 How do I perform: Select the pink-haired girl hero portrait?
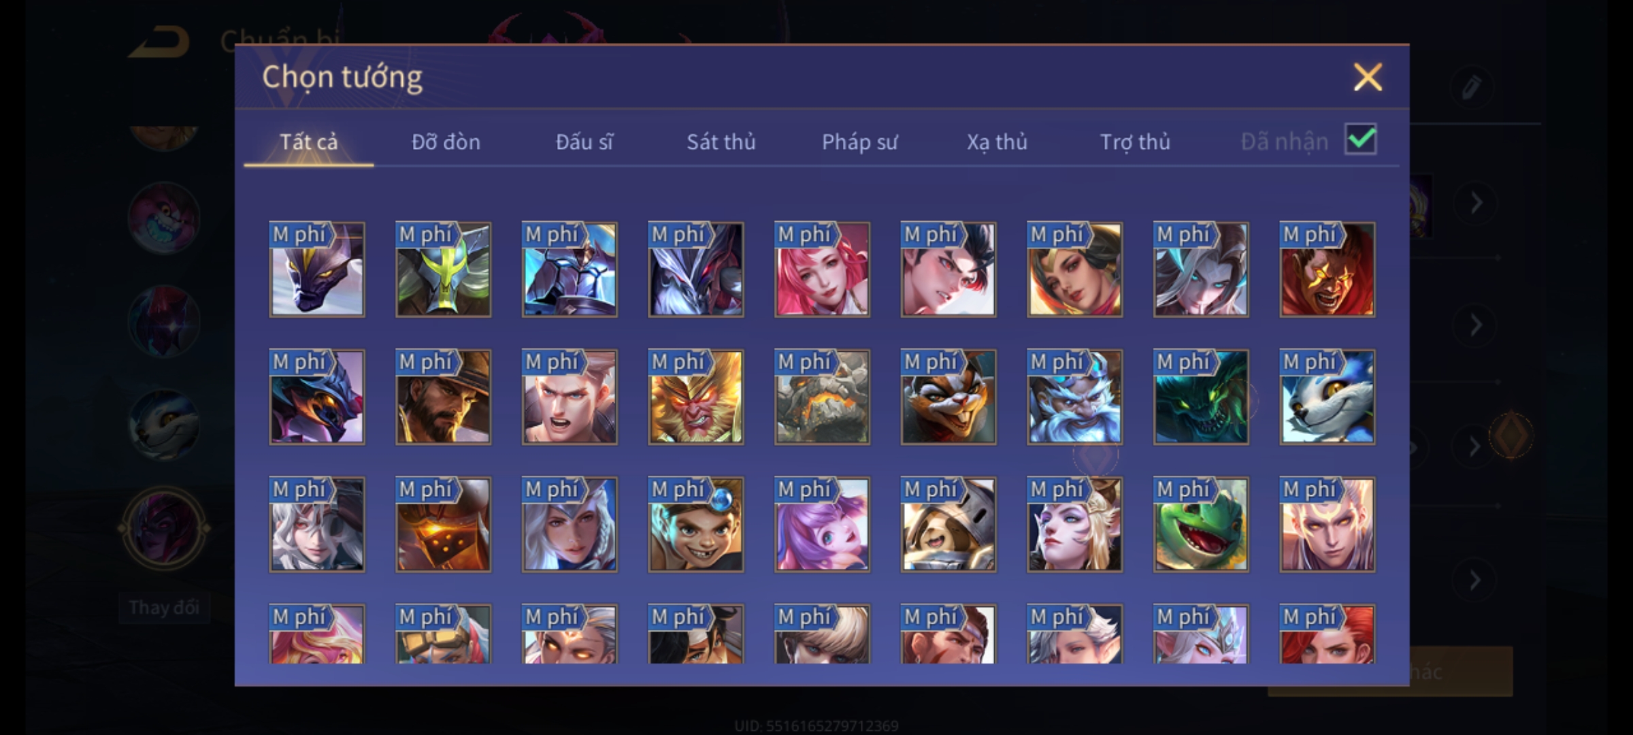(822, 269)
